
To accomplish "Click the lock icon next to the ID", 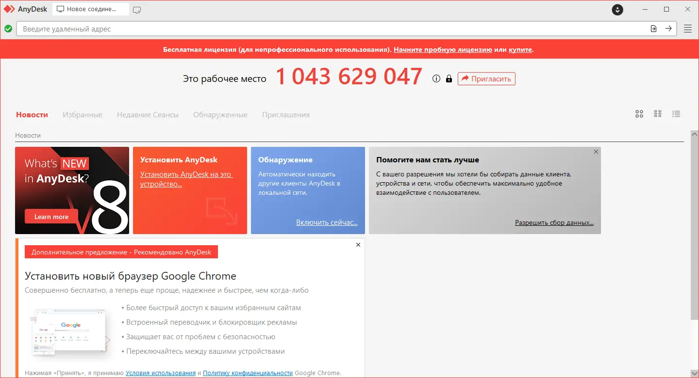I will 449,79.
